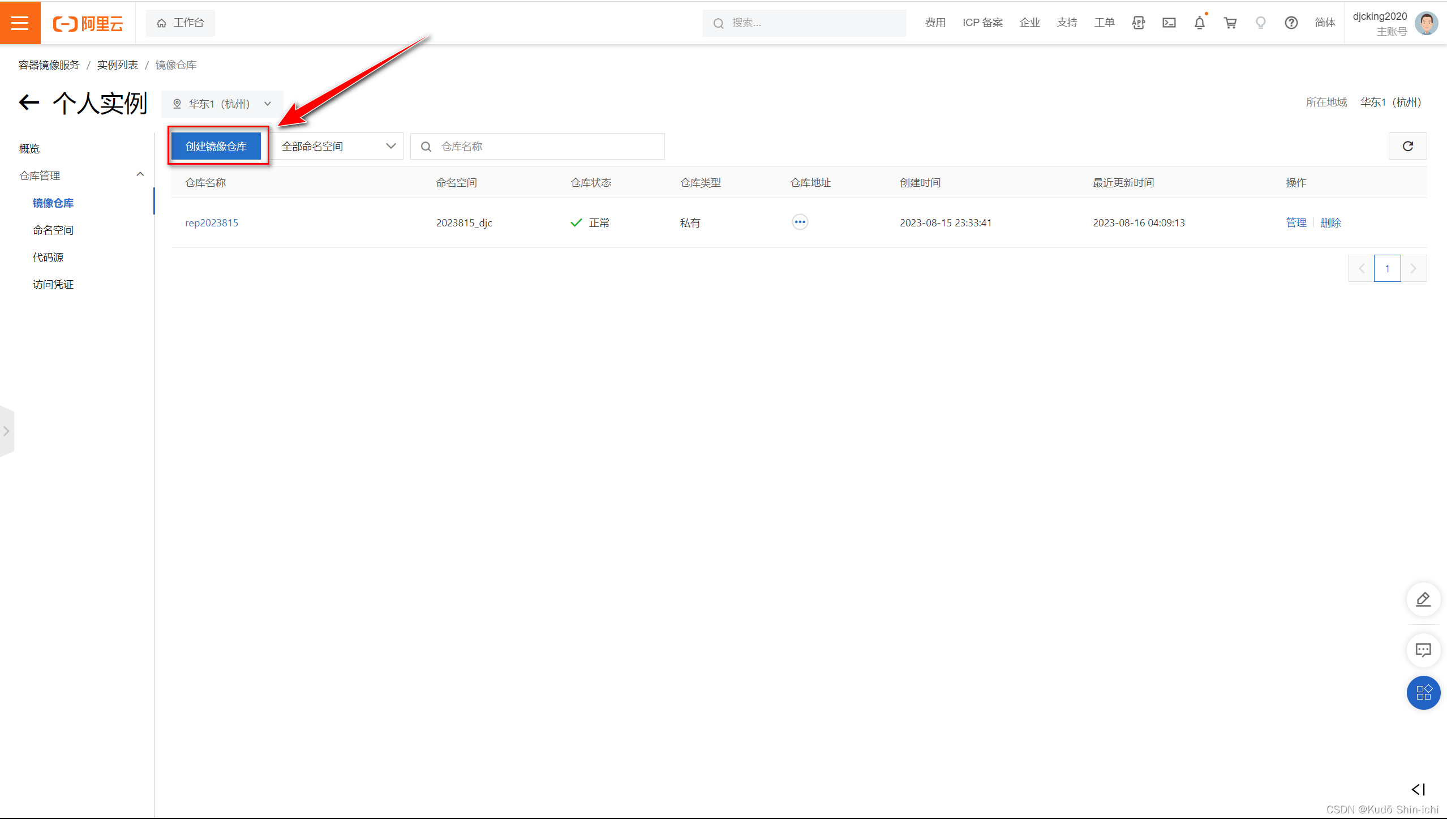Image resolution: width=1447 pixels, height=819 pixels.
Task: Click the help question mark icon
Action: click(x=1291, y=23)
